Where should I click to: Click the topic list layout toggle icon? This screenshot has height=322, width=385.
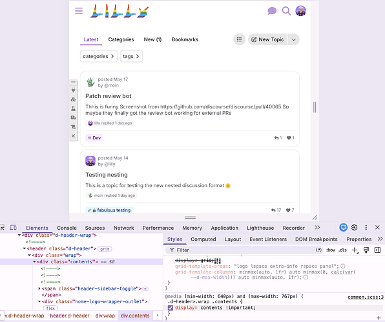click(239, 39)
